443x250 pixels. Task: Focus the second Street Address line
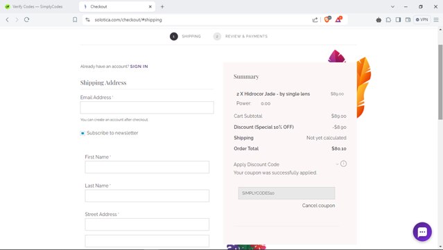click(x=147, y=241)
